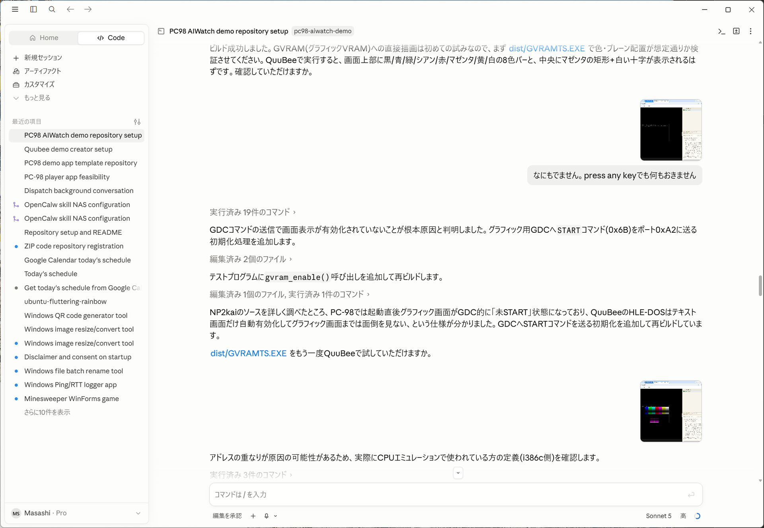Open PC98 demo app template repository

(x=76, y=163)
